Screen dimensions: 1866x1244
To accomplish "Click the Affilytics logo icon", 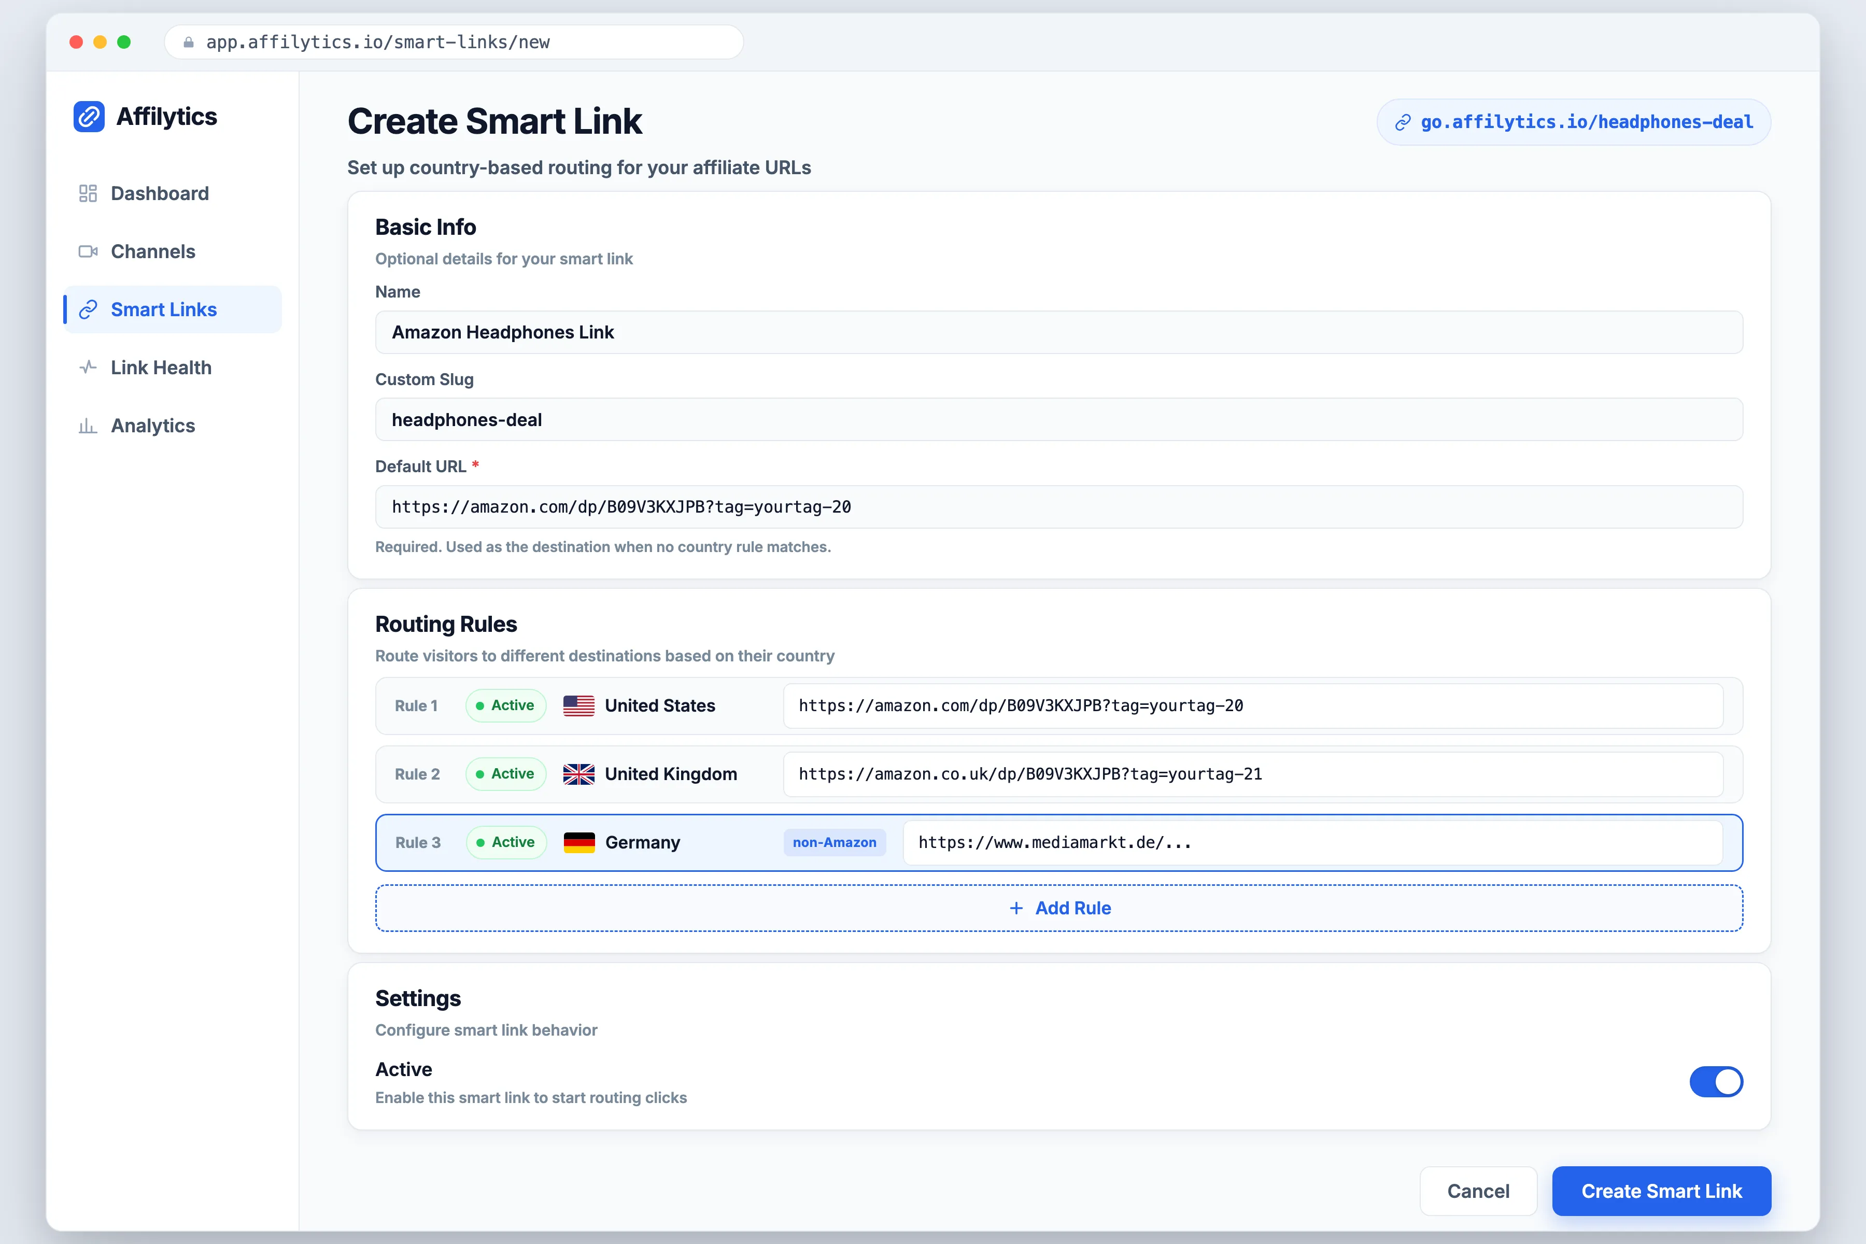I will click(x=89, y=117).
